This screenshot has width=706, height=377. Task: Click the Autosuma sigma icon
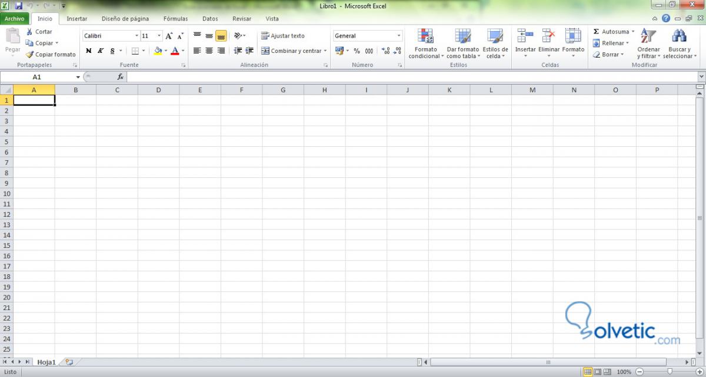coord(596,32)
